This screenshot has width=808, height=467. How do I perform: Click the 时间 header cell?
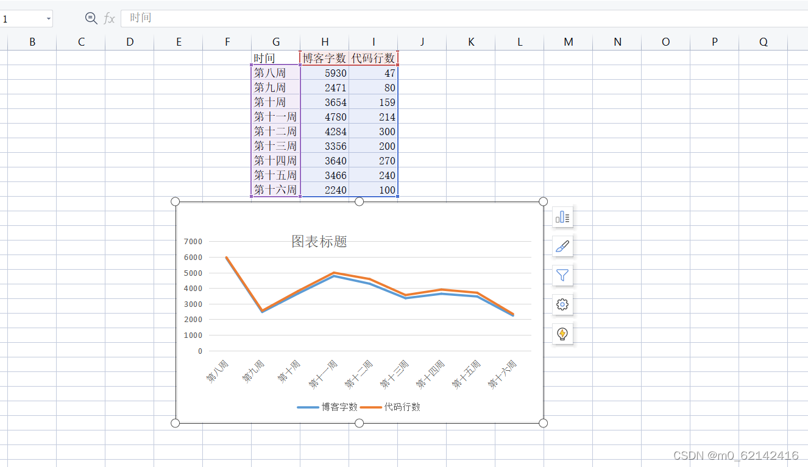[276, 58]
